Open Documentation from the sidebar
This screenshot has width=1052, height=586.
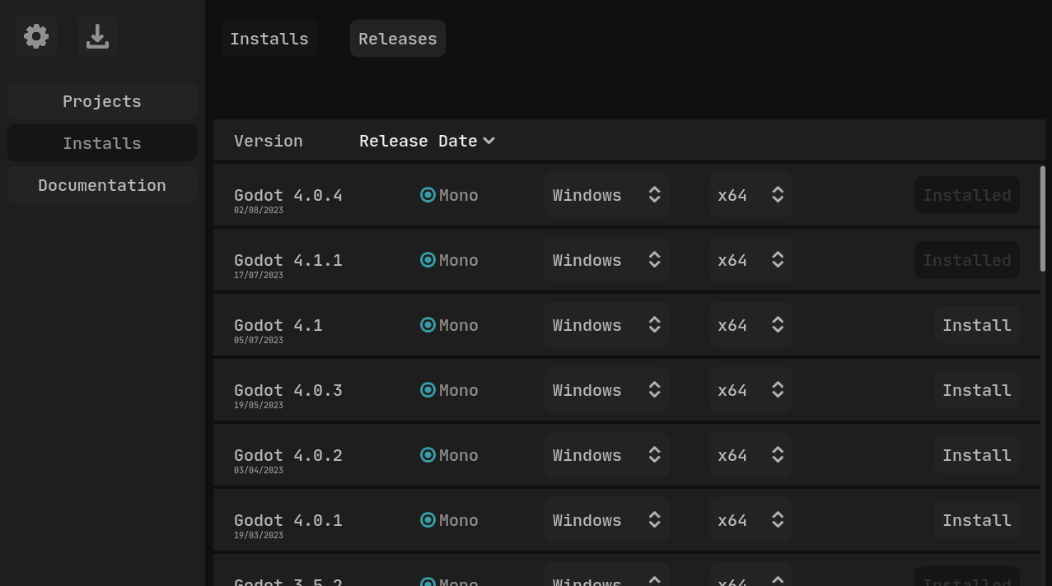click(101, 184)
